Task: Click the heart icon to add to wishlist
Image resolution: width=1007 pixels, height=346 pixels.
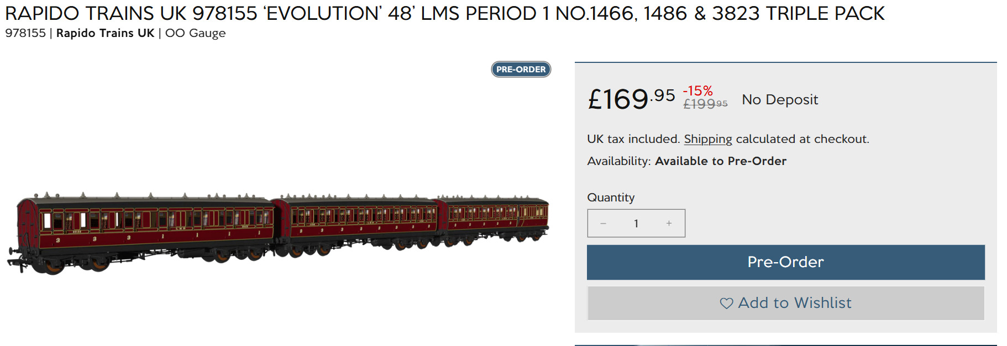Action: click(726, 303)
